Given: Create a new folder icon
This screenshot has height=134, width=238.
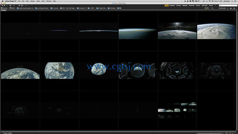Looking at the screenshot, I should pos(234,8).
